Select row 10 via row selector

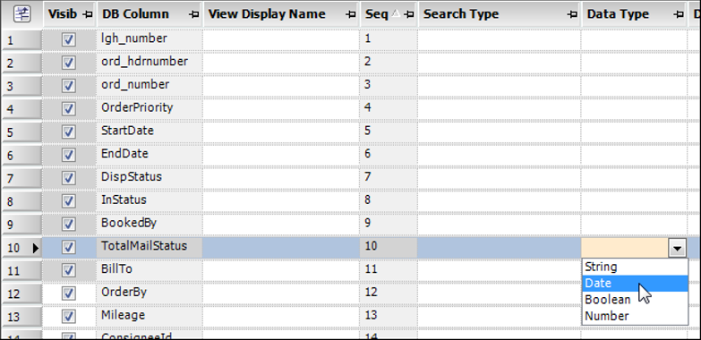21,248
